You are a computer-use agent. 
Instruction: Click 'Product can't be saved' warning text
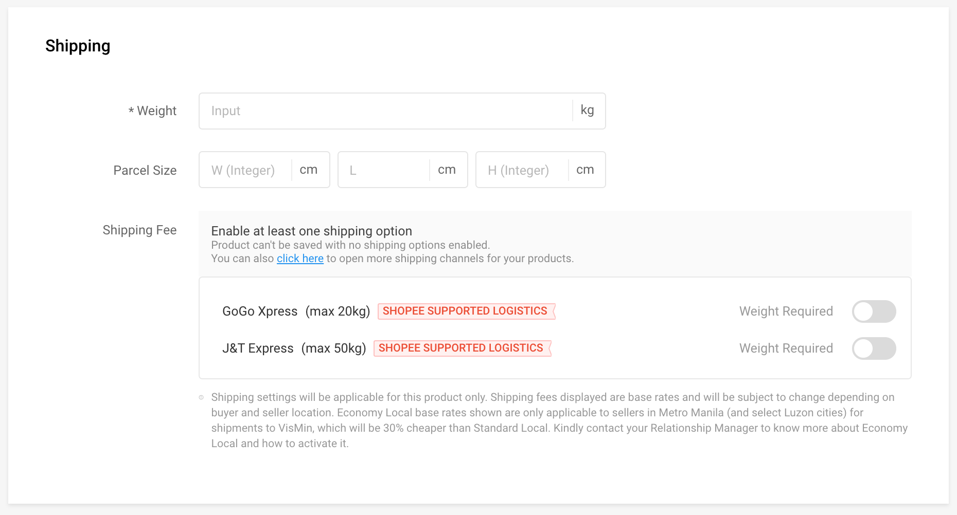(x=350, y=245)
